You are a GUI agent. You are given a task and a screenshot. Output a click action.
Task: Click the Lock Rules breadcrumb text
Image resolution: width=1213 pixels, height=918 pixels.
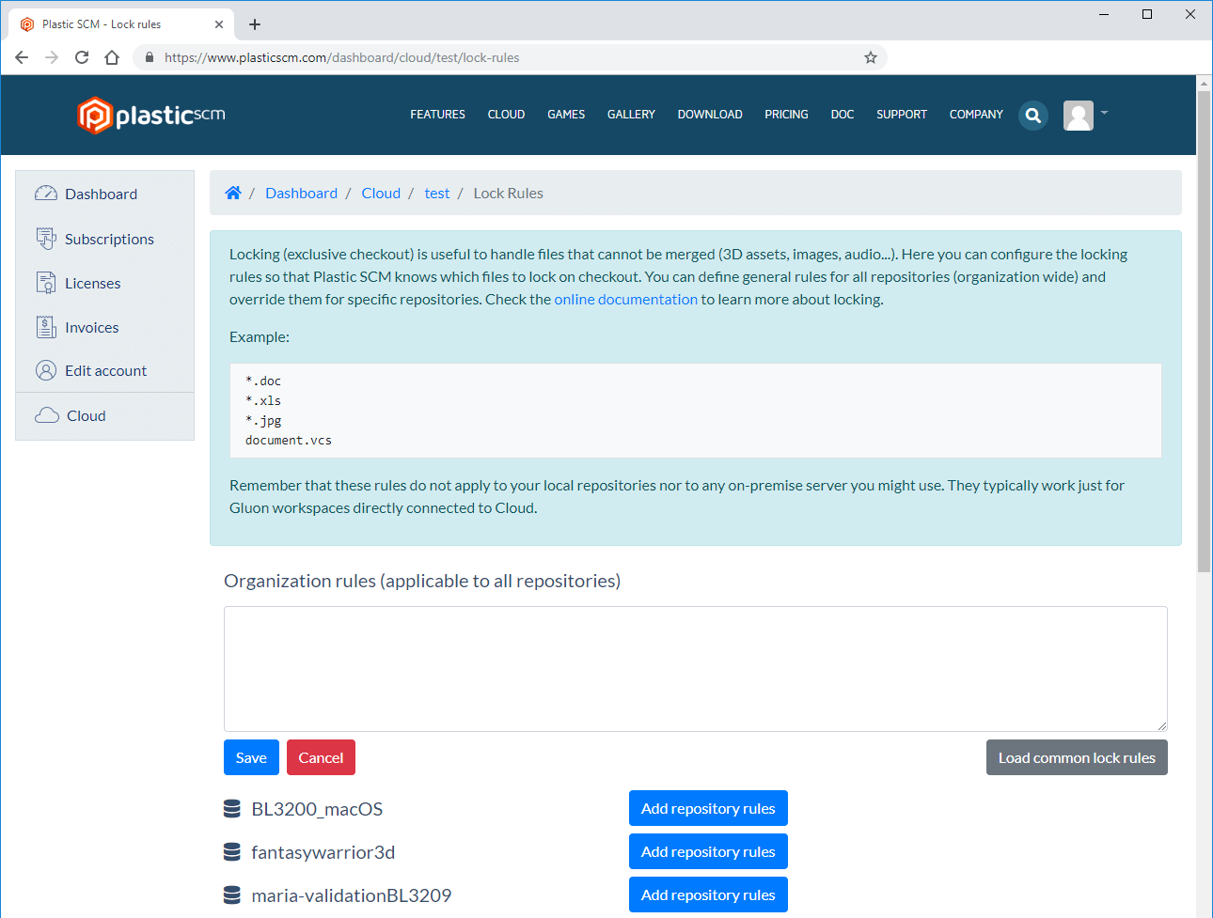point(508,193)
